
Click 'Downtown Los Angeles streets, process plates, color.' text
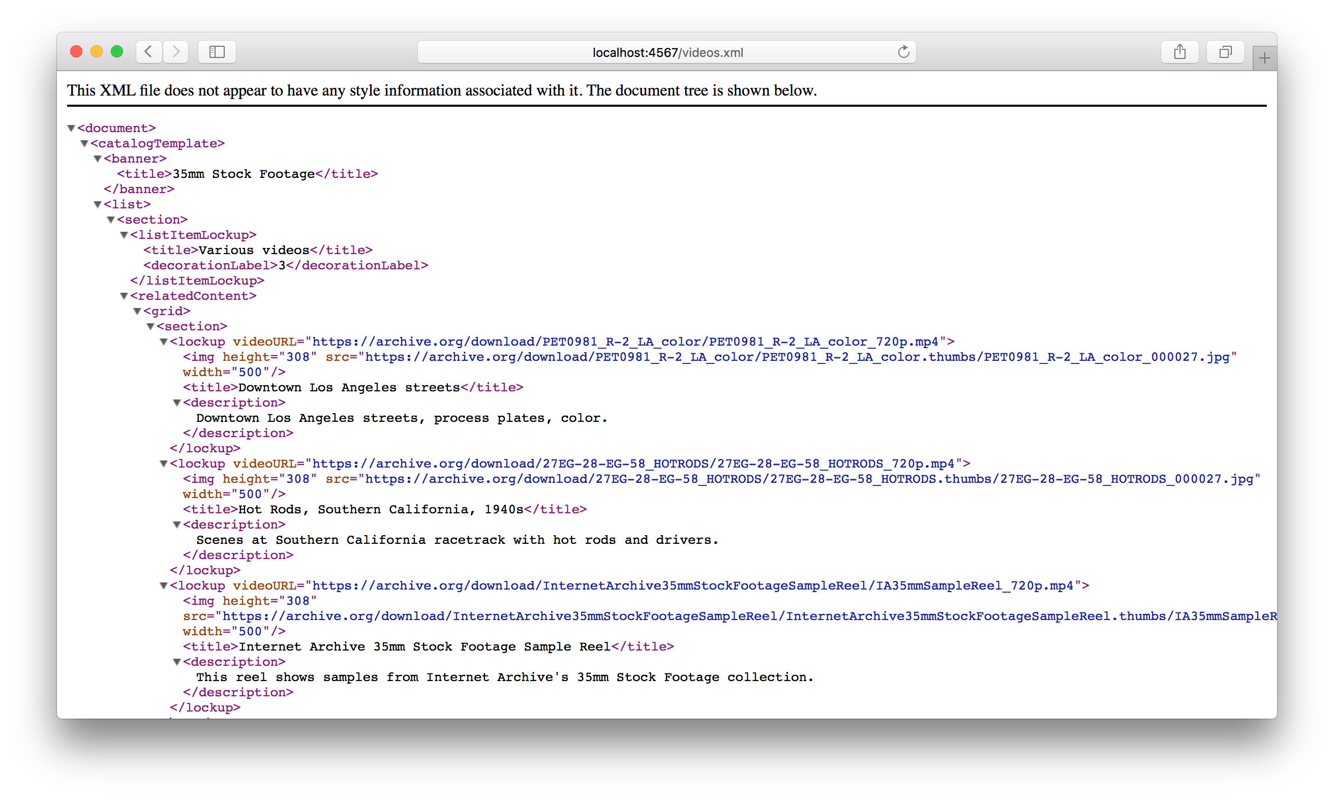[402, 418]
